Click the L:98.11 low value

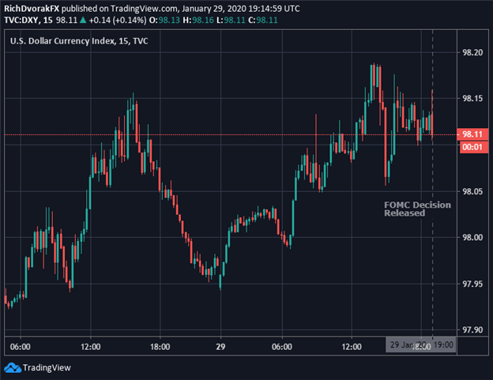[231, 20]
